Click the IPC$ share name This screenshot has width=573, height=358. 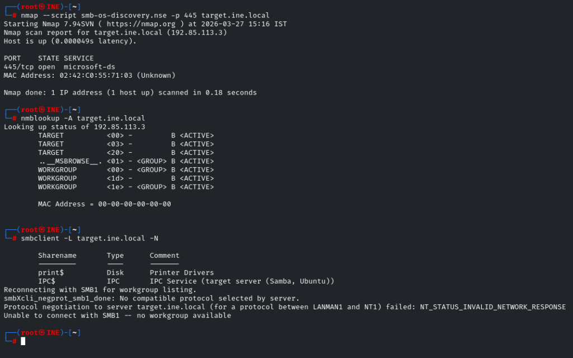pyautogui.click(x=46, y=281)
